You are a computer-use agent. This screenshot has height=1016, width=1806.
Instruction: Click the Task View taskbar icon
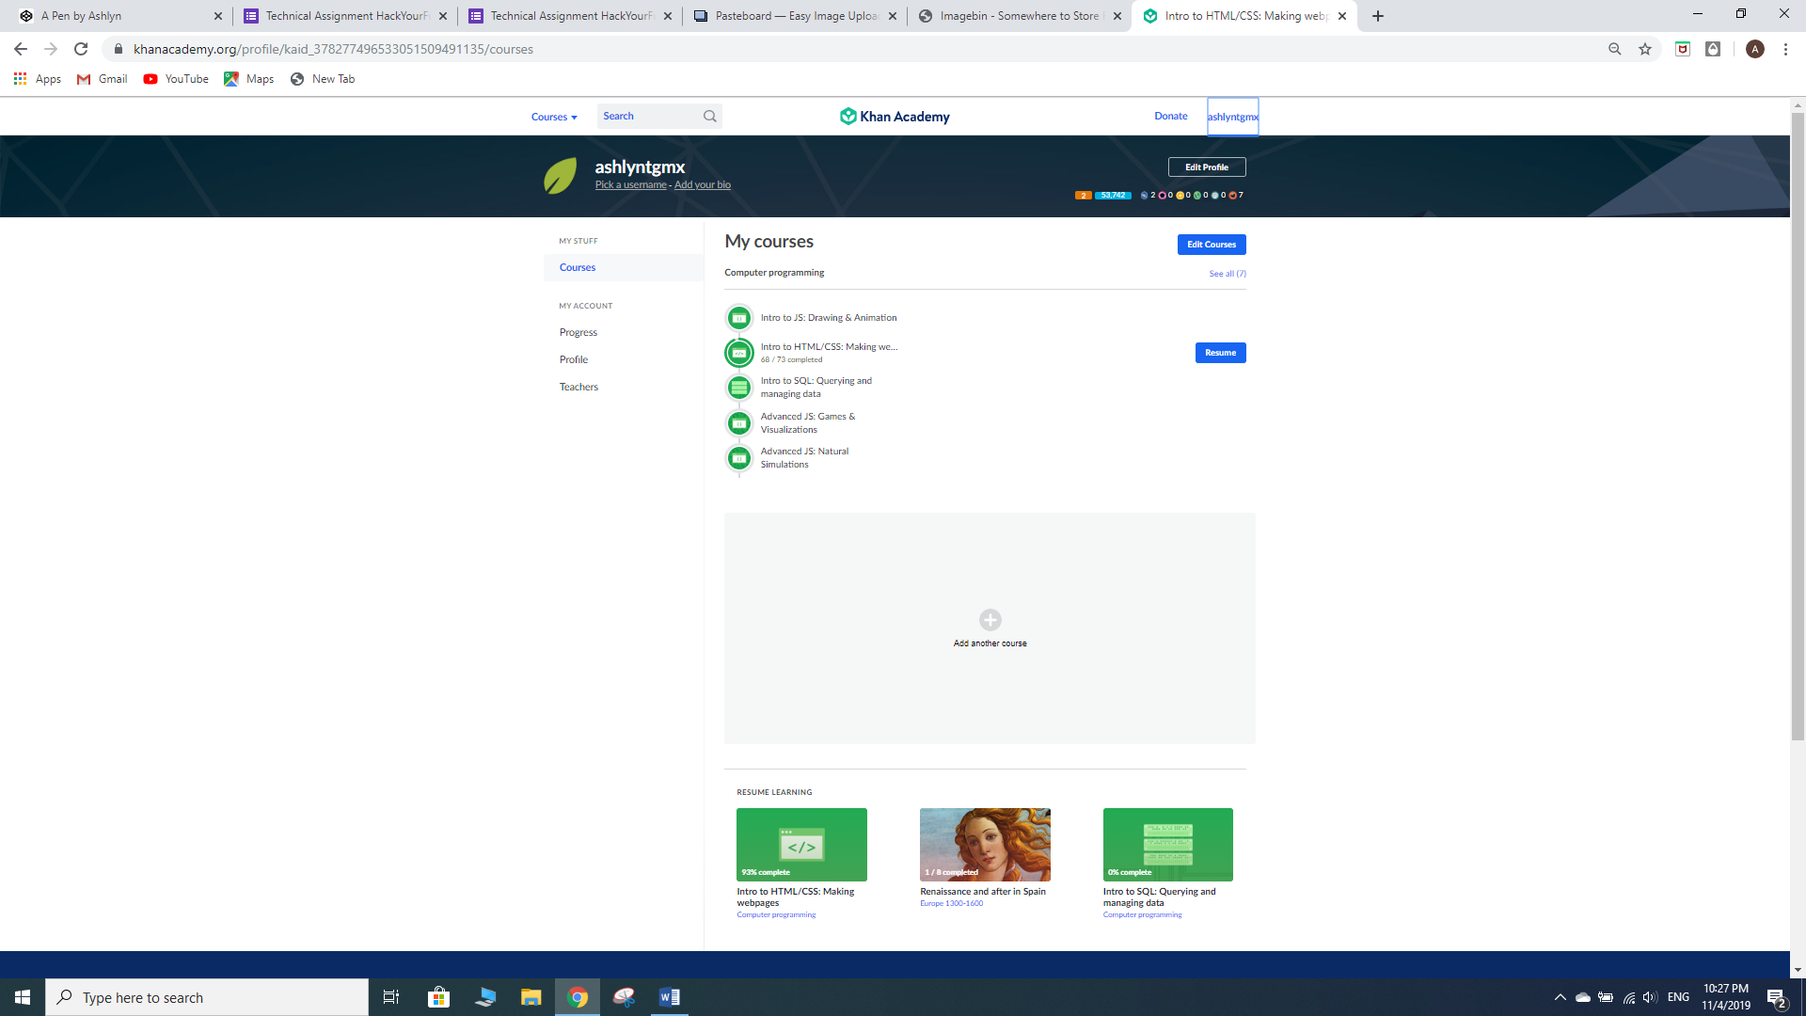tap(391, 997)
